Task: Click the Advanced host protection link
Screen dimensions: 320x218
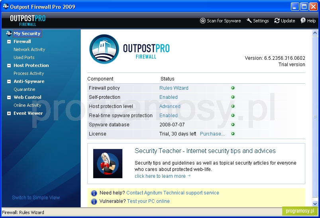Action: [170, 106]
